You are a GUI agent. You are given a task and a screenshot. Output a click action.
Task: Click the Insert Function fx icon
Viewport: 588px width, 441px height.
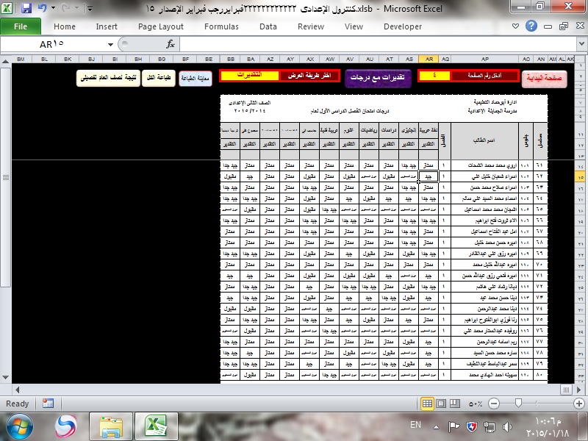point(171,44)
